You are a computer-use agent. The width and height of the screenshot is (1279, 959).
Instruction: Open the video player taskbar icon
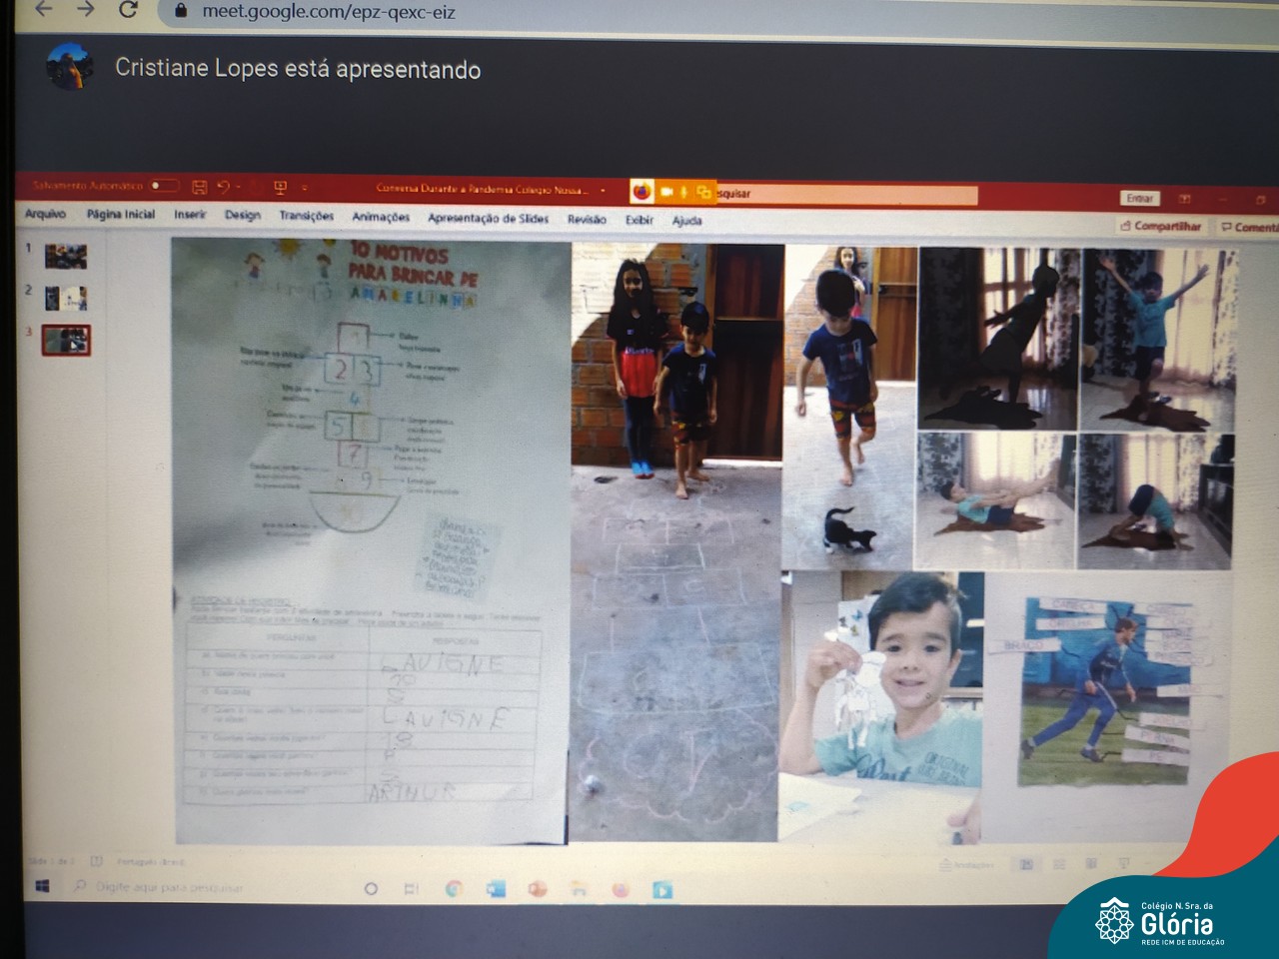(661, 889)
